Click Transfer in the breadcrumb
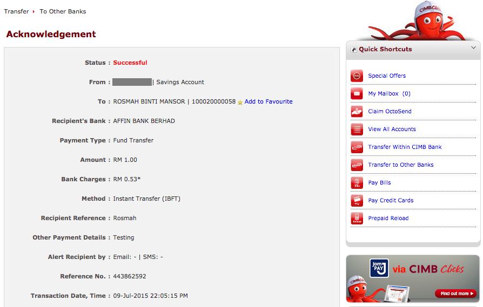The image size is (483, 307). [16, 11]
